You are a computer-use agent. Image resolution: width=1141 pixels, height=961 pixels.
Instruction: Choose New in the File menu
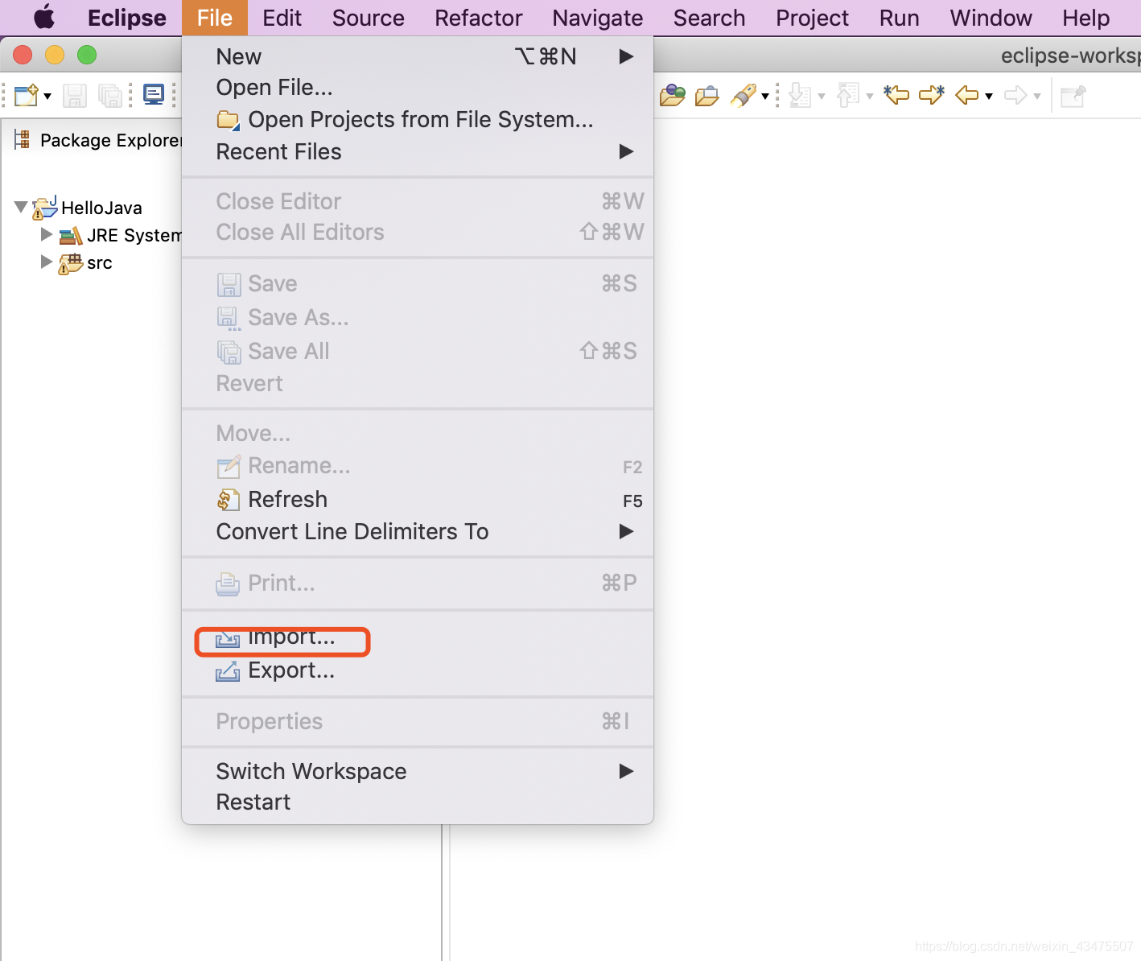tap(418, 56)
